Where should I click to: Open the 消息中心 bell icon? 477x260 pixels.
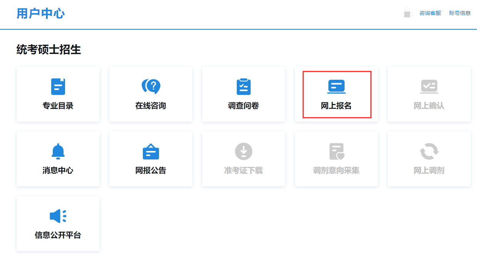[58, 151]
